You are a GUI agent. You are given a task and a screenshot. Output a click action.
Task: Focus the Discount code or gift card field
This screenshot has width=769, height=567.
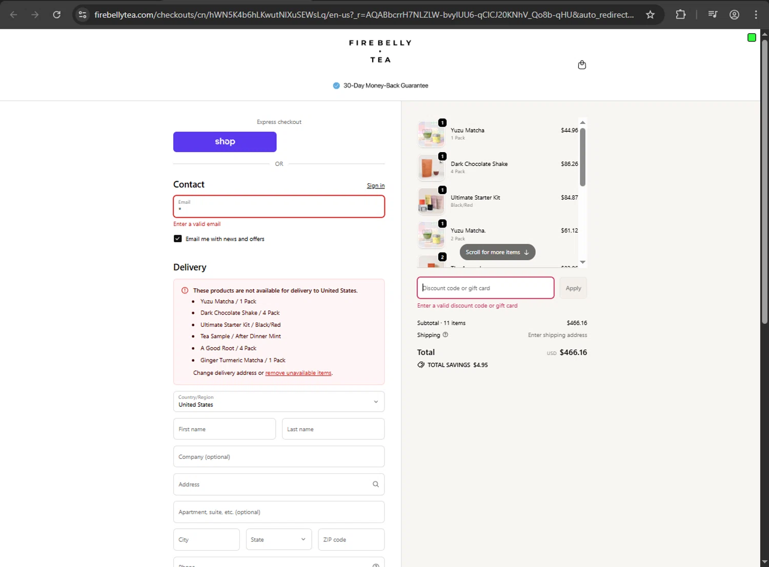point(485,288)
